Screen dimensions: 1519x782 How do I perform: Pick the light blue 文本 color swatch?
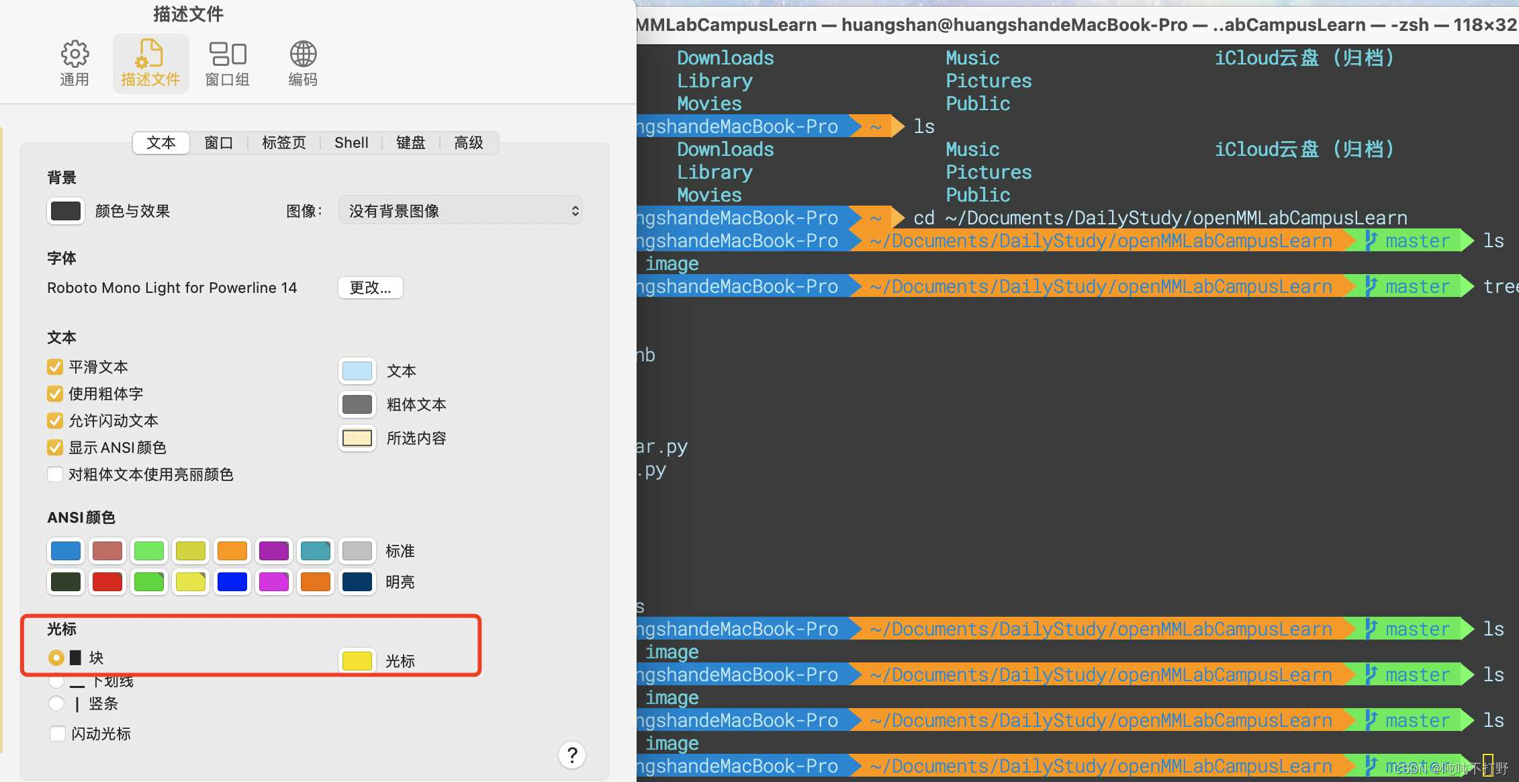[357, 371]
